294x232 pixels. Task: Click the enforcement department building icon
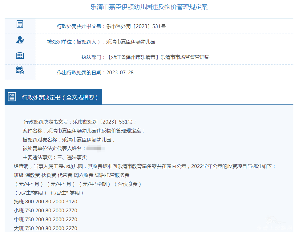click(x=20, y=55)
